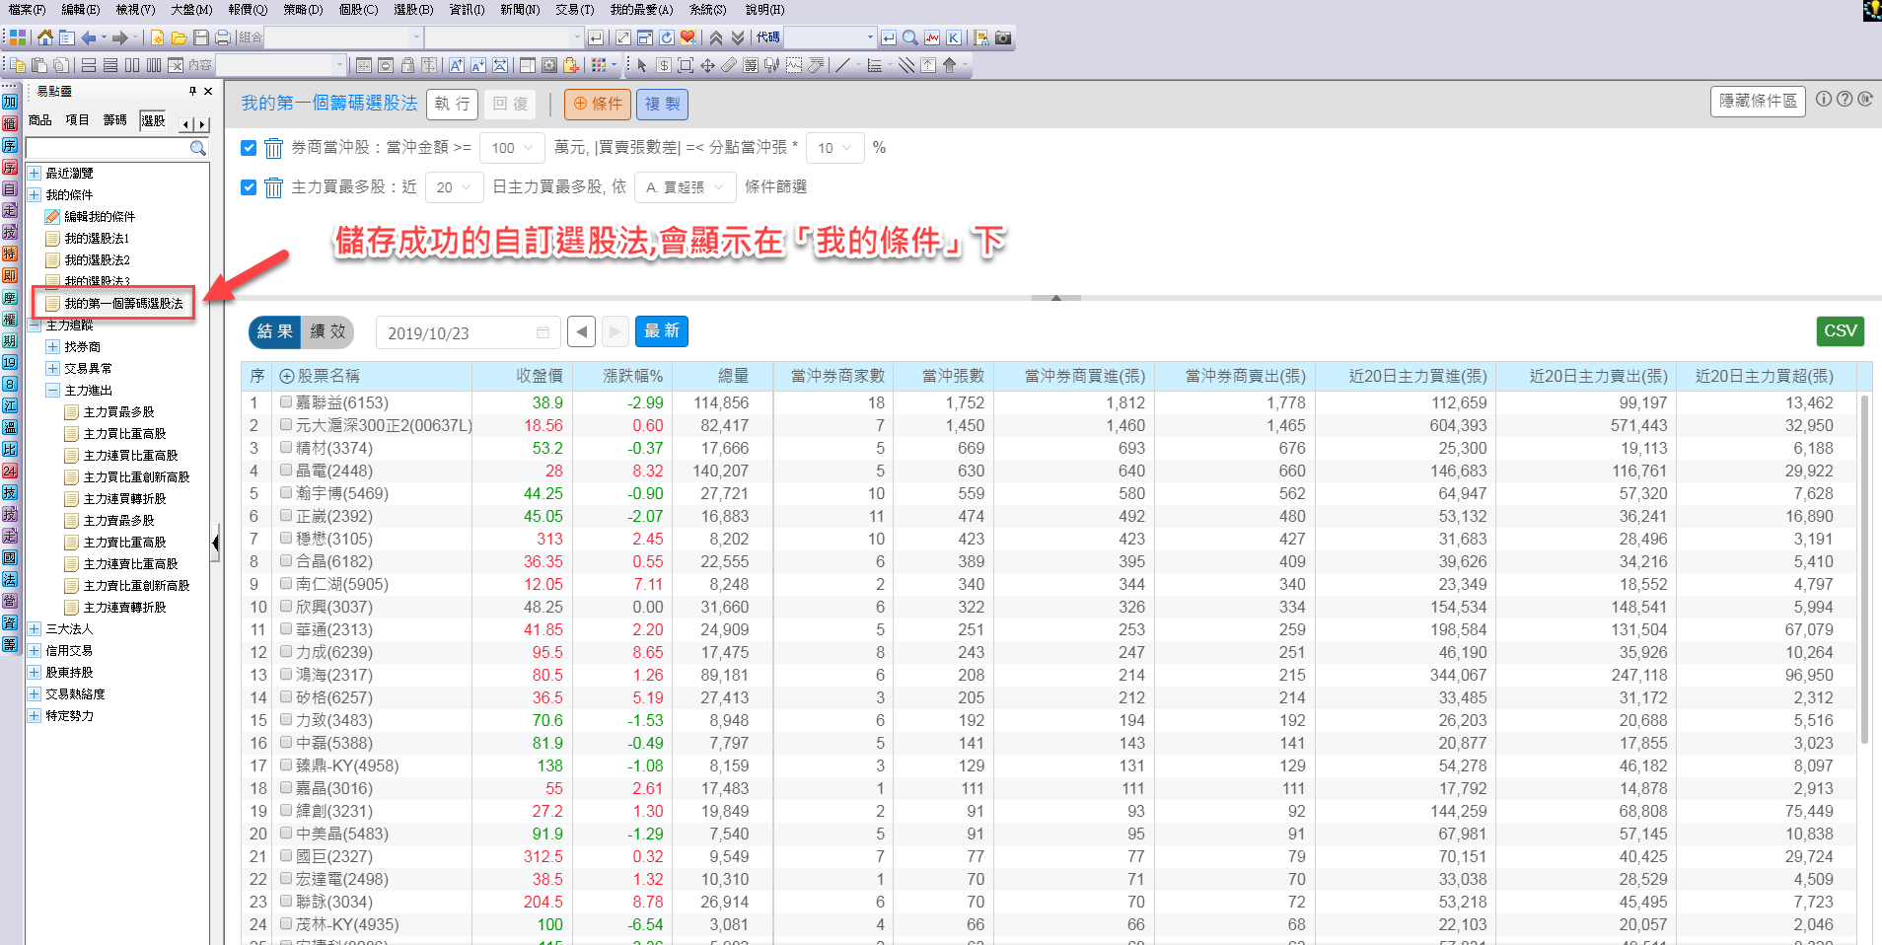Switch to the 績效 tab
This screenshot has height=945, width=1882.
pos(327,331)
